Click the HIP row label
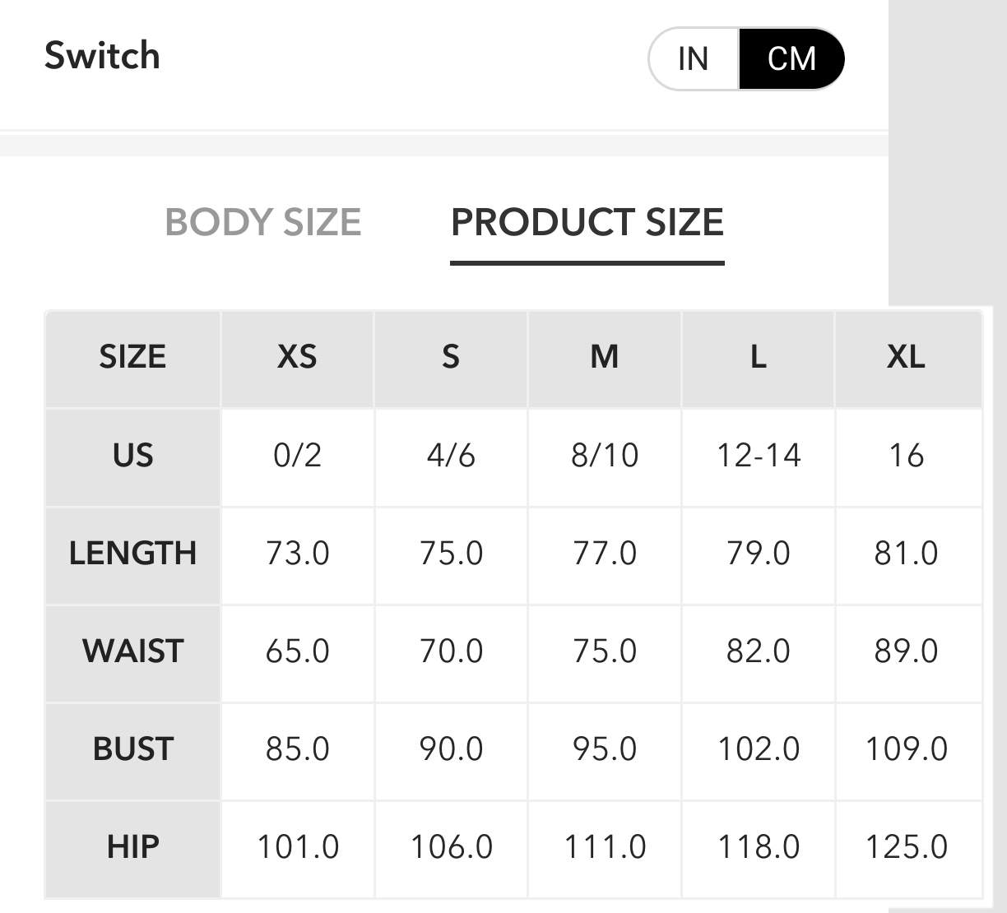This screenshot has width=1007, height=913. pos(132,846)
